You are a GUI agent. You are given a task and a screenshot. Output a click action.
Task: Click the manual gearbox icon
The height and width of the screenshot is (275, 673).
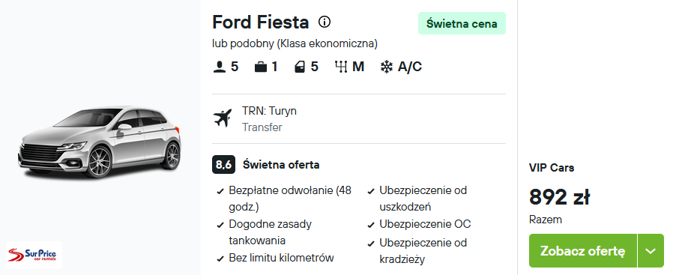pos(341,67)
